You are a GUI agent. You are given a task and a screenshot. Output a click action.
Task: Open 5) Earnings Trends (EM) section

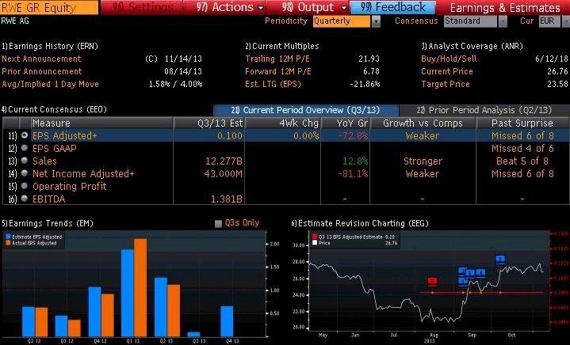[x=48, y=223]
